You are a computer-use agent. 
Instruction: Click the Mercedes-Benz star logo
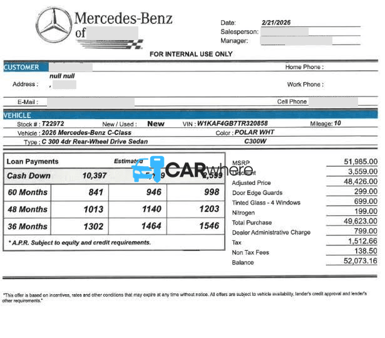[54, 25]
